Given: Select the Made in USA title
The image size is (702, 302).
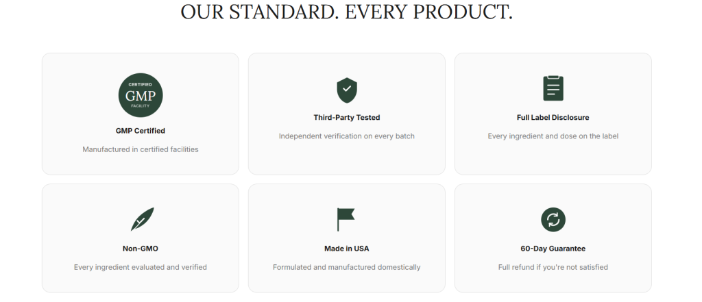Looking at the screenshot, I should pyautogui.click(x=347, y=249).
